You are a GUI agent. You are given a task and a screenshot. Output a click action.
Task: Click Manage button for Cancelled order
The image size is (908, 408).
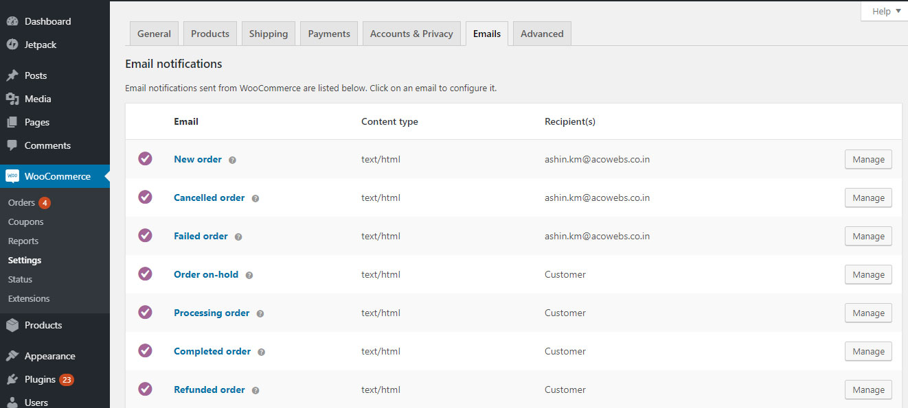868,197
